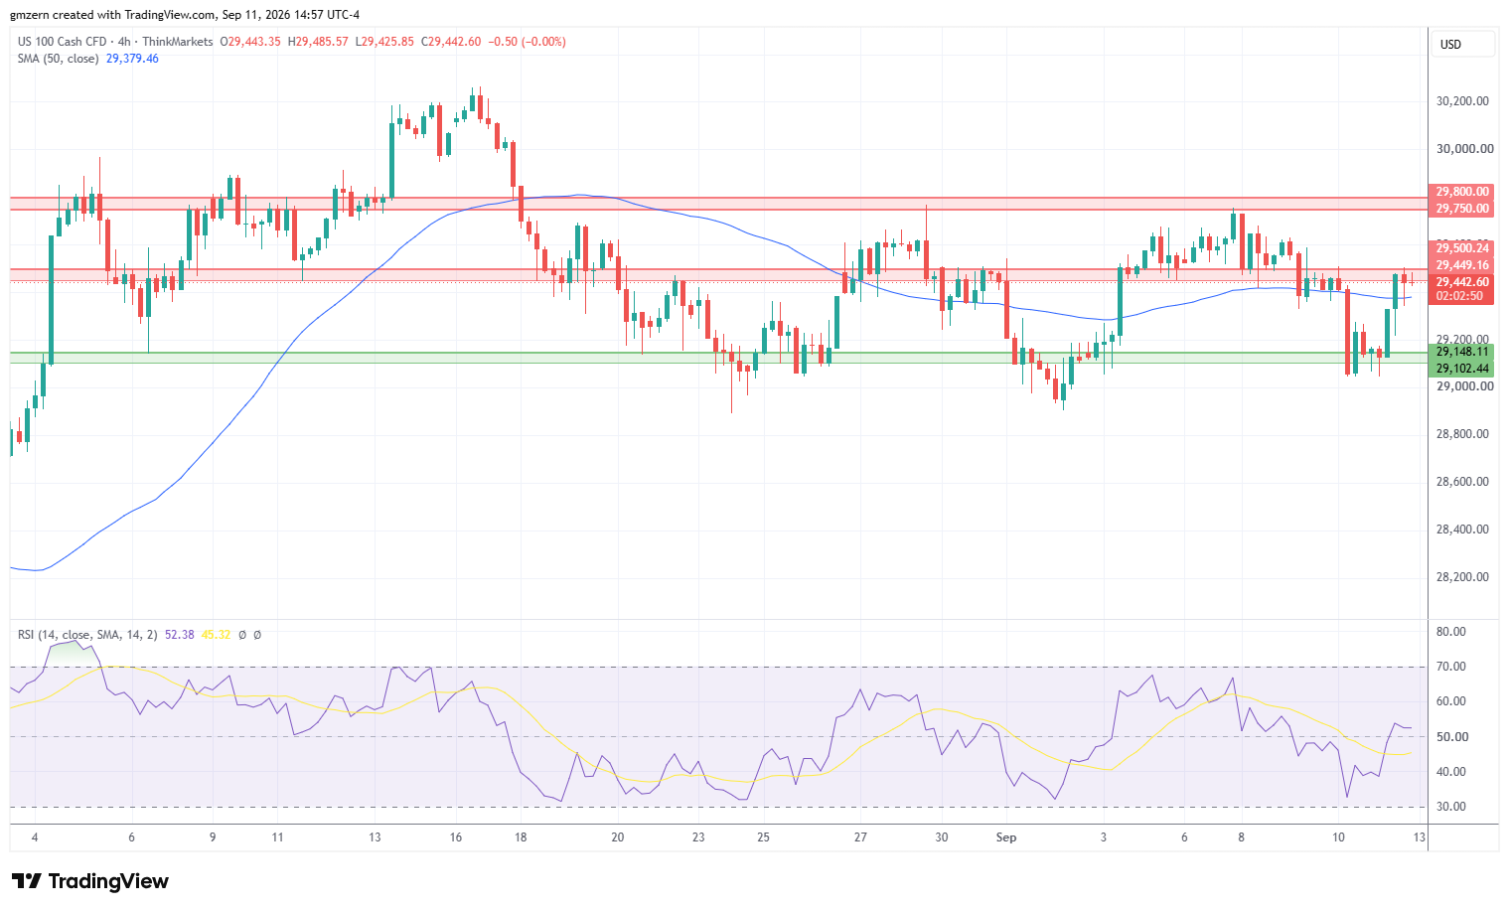Click the 29,750.00 red price label

[x=1462, y=209]
